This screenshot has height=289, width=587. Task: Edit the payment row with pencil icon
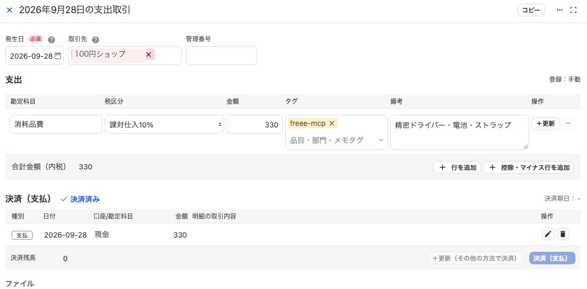(x=548, y=234)
